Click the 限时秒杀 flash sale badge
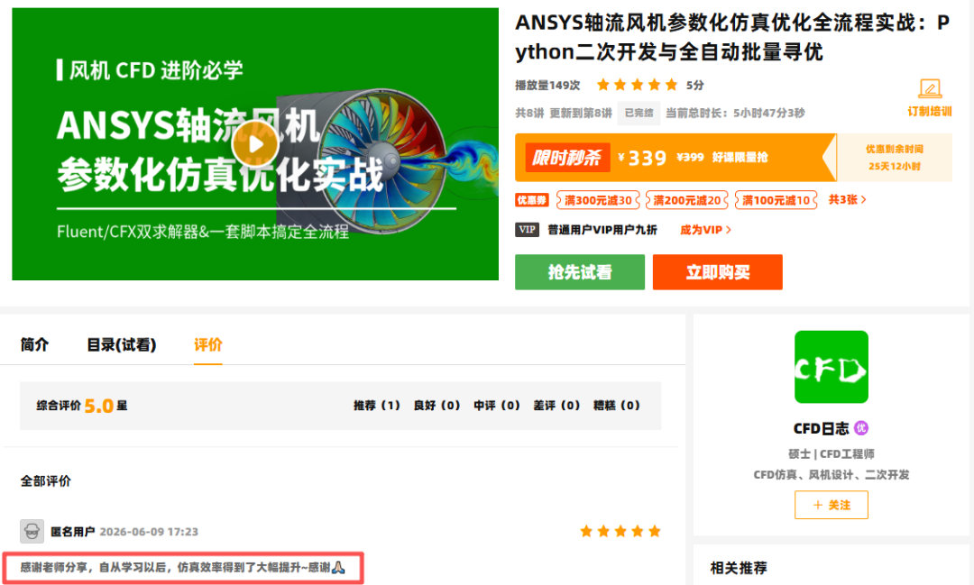 [567, 158]
